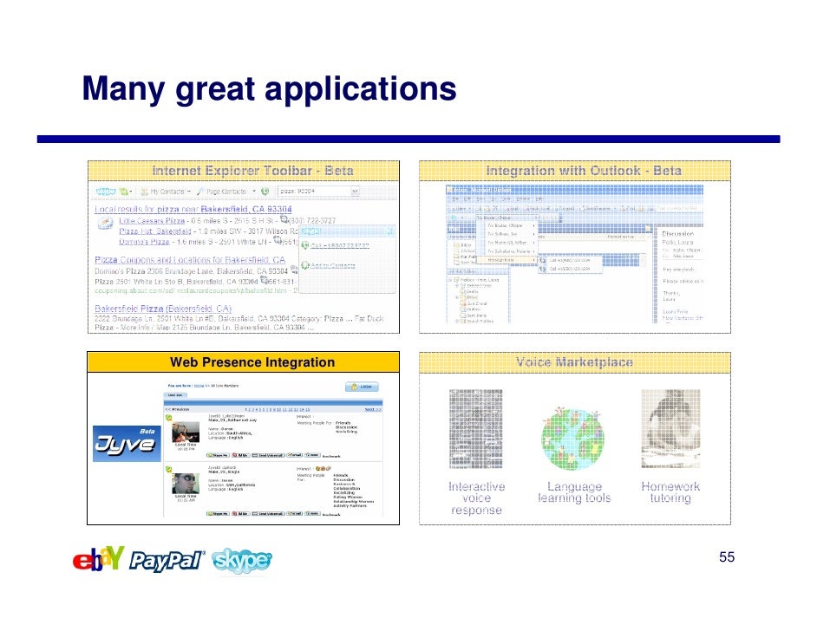Open 'Local results for pizza near Bakersfield' link
Screen dimensions: 817x631
193,209
